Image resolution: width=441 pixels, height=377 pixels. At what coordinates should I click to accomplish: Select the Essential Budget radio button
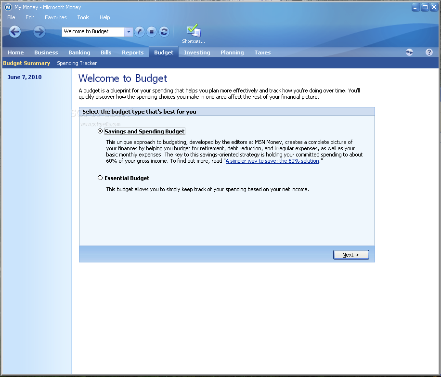click(x=100, y=178)
